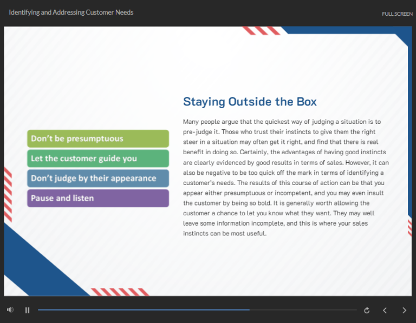The height and width of the screenshot is (323, 416).
Task: Advance to the next slide arrow
Action: (404, 310)
